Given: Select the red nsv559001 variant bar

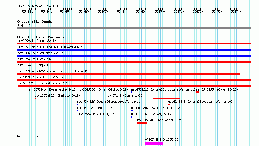Looking at the screenshot, I should pyautogui.click(x=134, y=44).
